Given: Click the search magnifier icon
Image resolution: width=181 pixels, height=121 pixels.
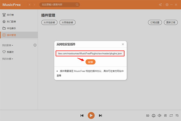Looking at the screenshot, I should coord(77,5).
